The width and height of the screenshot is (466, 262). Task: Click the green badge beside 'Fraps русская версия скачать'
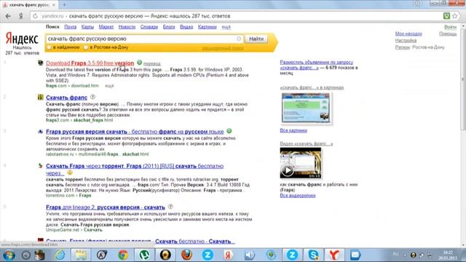coord(229,131)
